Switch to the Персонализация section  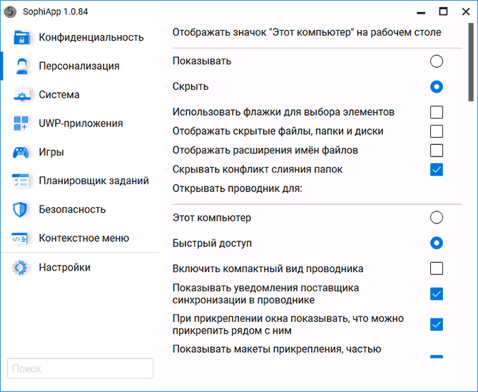[x=81, y=66]
